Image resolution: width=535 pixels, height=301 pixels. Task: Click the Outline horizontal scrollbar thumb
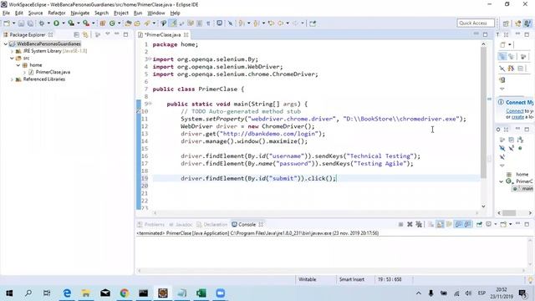tap(509, 213)
